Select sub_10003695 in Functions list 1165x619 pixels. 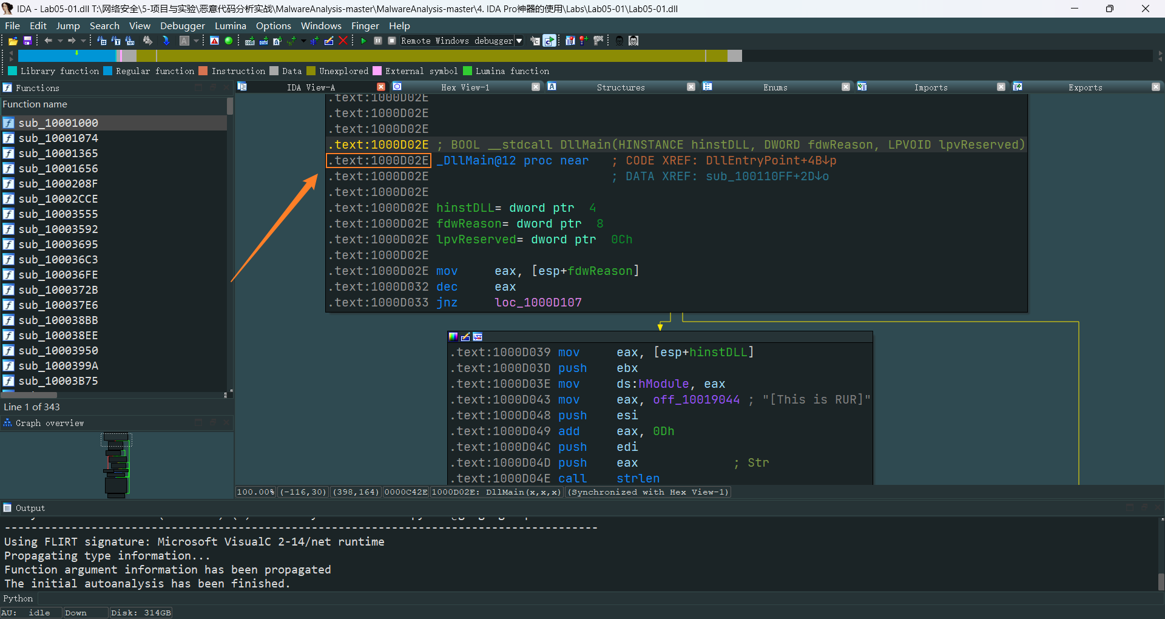(x=114, y=244)
